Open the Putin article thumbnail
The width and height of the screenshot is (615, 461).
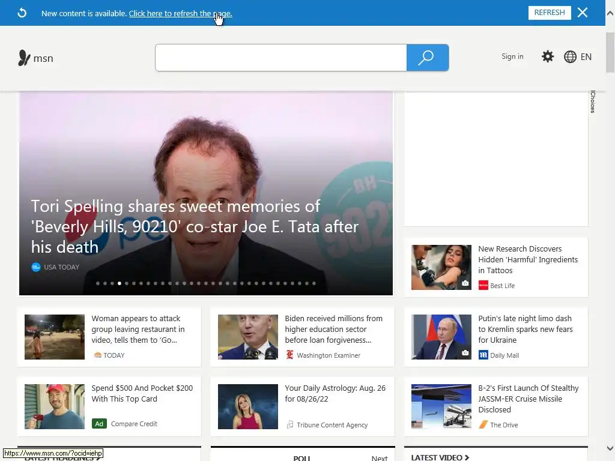(x=441, y=337)
